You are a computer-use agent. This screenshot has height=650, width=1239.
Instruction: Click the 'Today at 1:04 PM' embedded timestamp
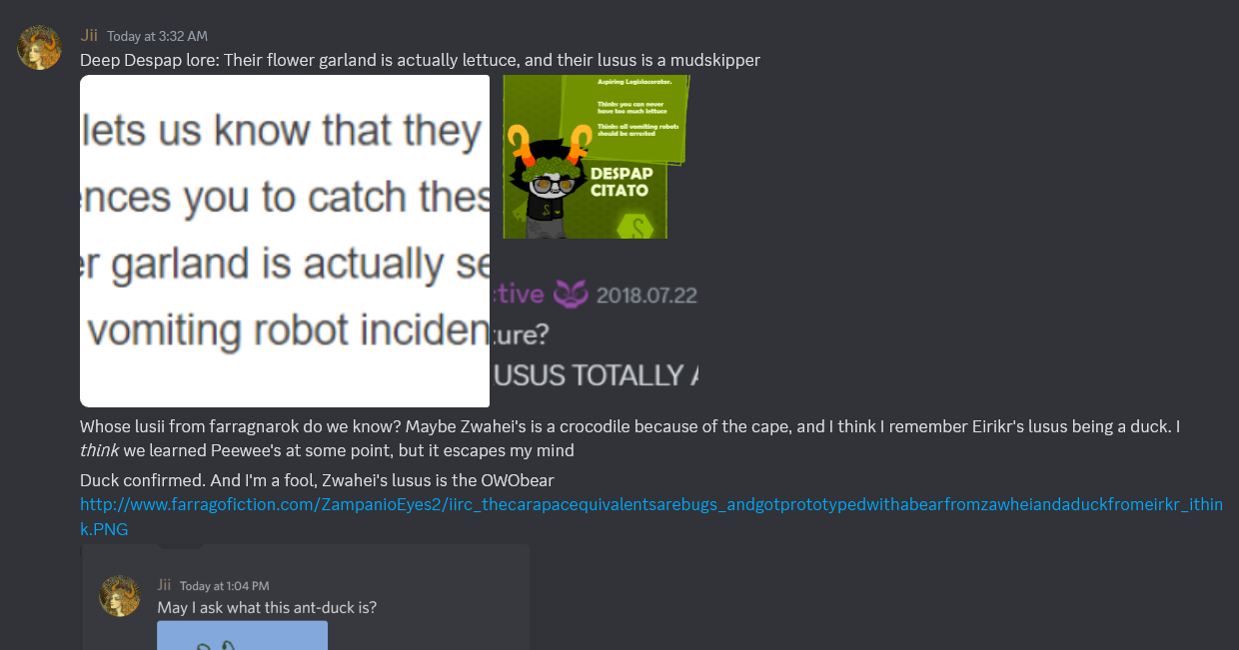coord(225,586)
